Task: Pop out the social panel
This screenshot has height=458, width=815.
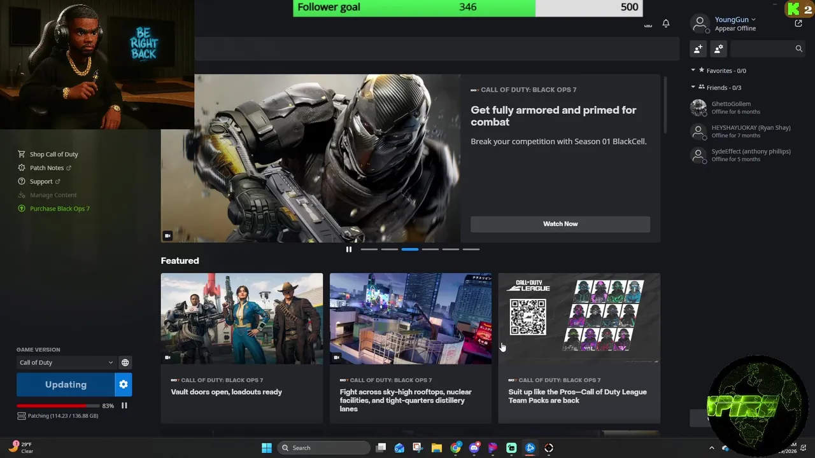Action: point(798,24)
